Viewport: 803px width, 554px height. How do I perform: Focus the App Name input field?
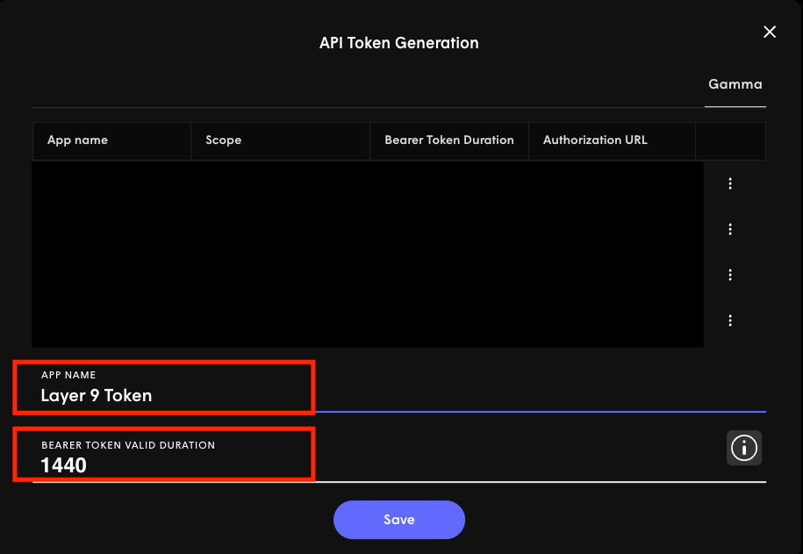399,388
